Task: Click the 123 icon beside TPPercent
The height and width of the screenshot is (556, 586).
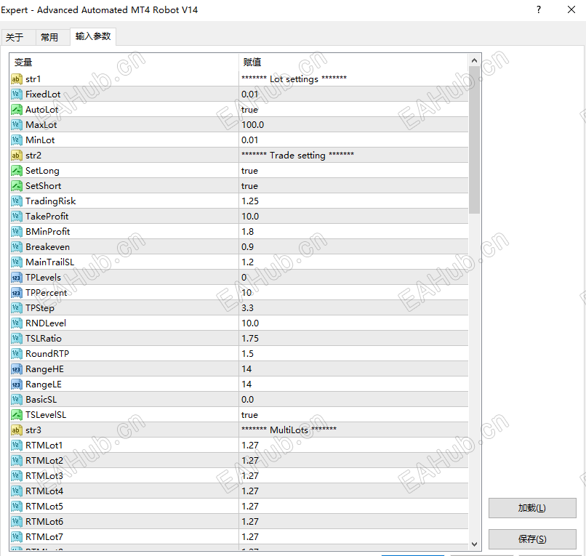Action: click(16, 292)
